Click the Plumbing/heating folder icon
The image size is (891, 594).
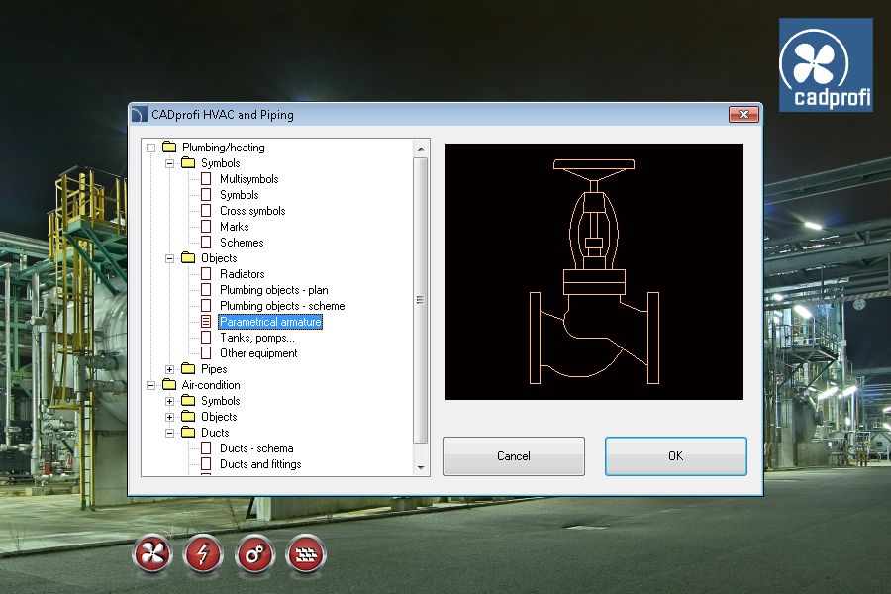coord(168,147)
